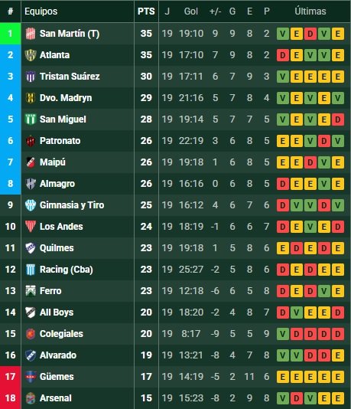Open the All Boys team link
The height and width of the screenshot is (409, 351).
coord(57,312)
